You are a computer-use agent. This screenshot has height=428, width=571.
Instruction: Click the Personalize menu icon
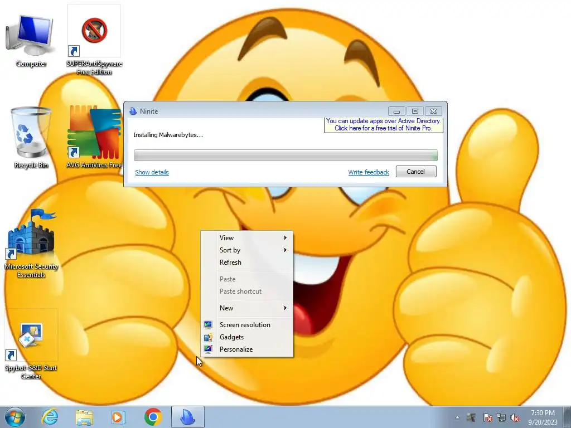(208, 349)
